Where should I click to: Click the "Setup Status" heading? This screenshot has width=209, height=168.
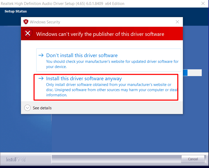pos(16,11)
